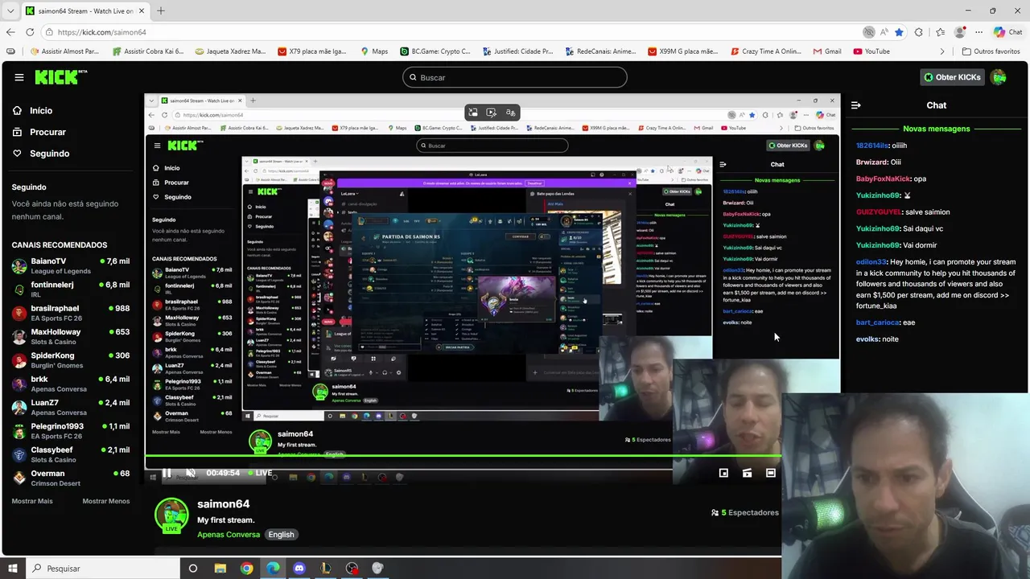
Task: Click the browser back arrow
Action: (x=10, y=32)
